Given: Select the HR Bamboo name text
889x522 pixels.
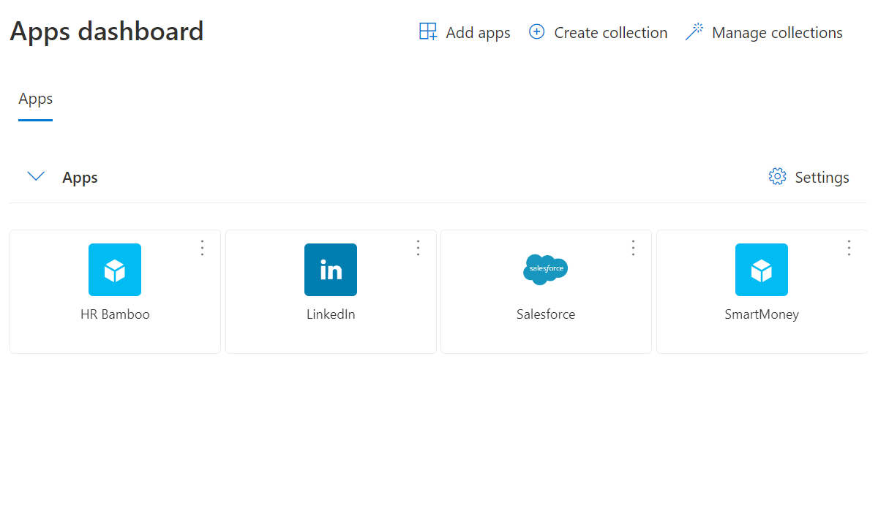Looking at the screenshot, I should point(115,314).
